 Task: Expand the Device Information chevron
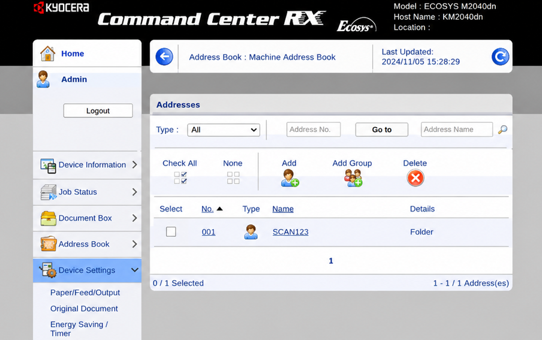[135, 165]
